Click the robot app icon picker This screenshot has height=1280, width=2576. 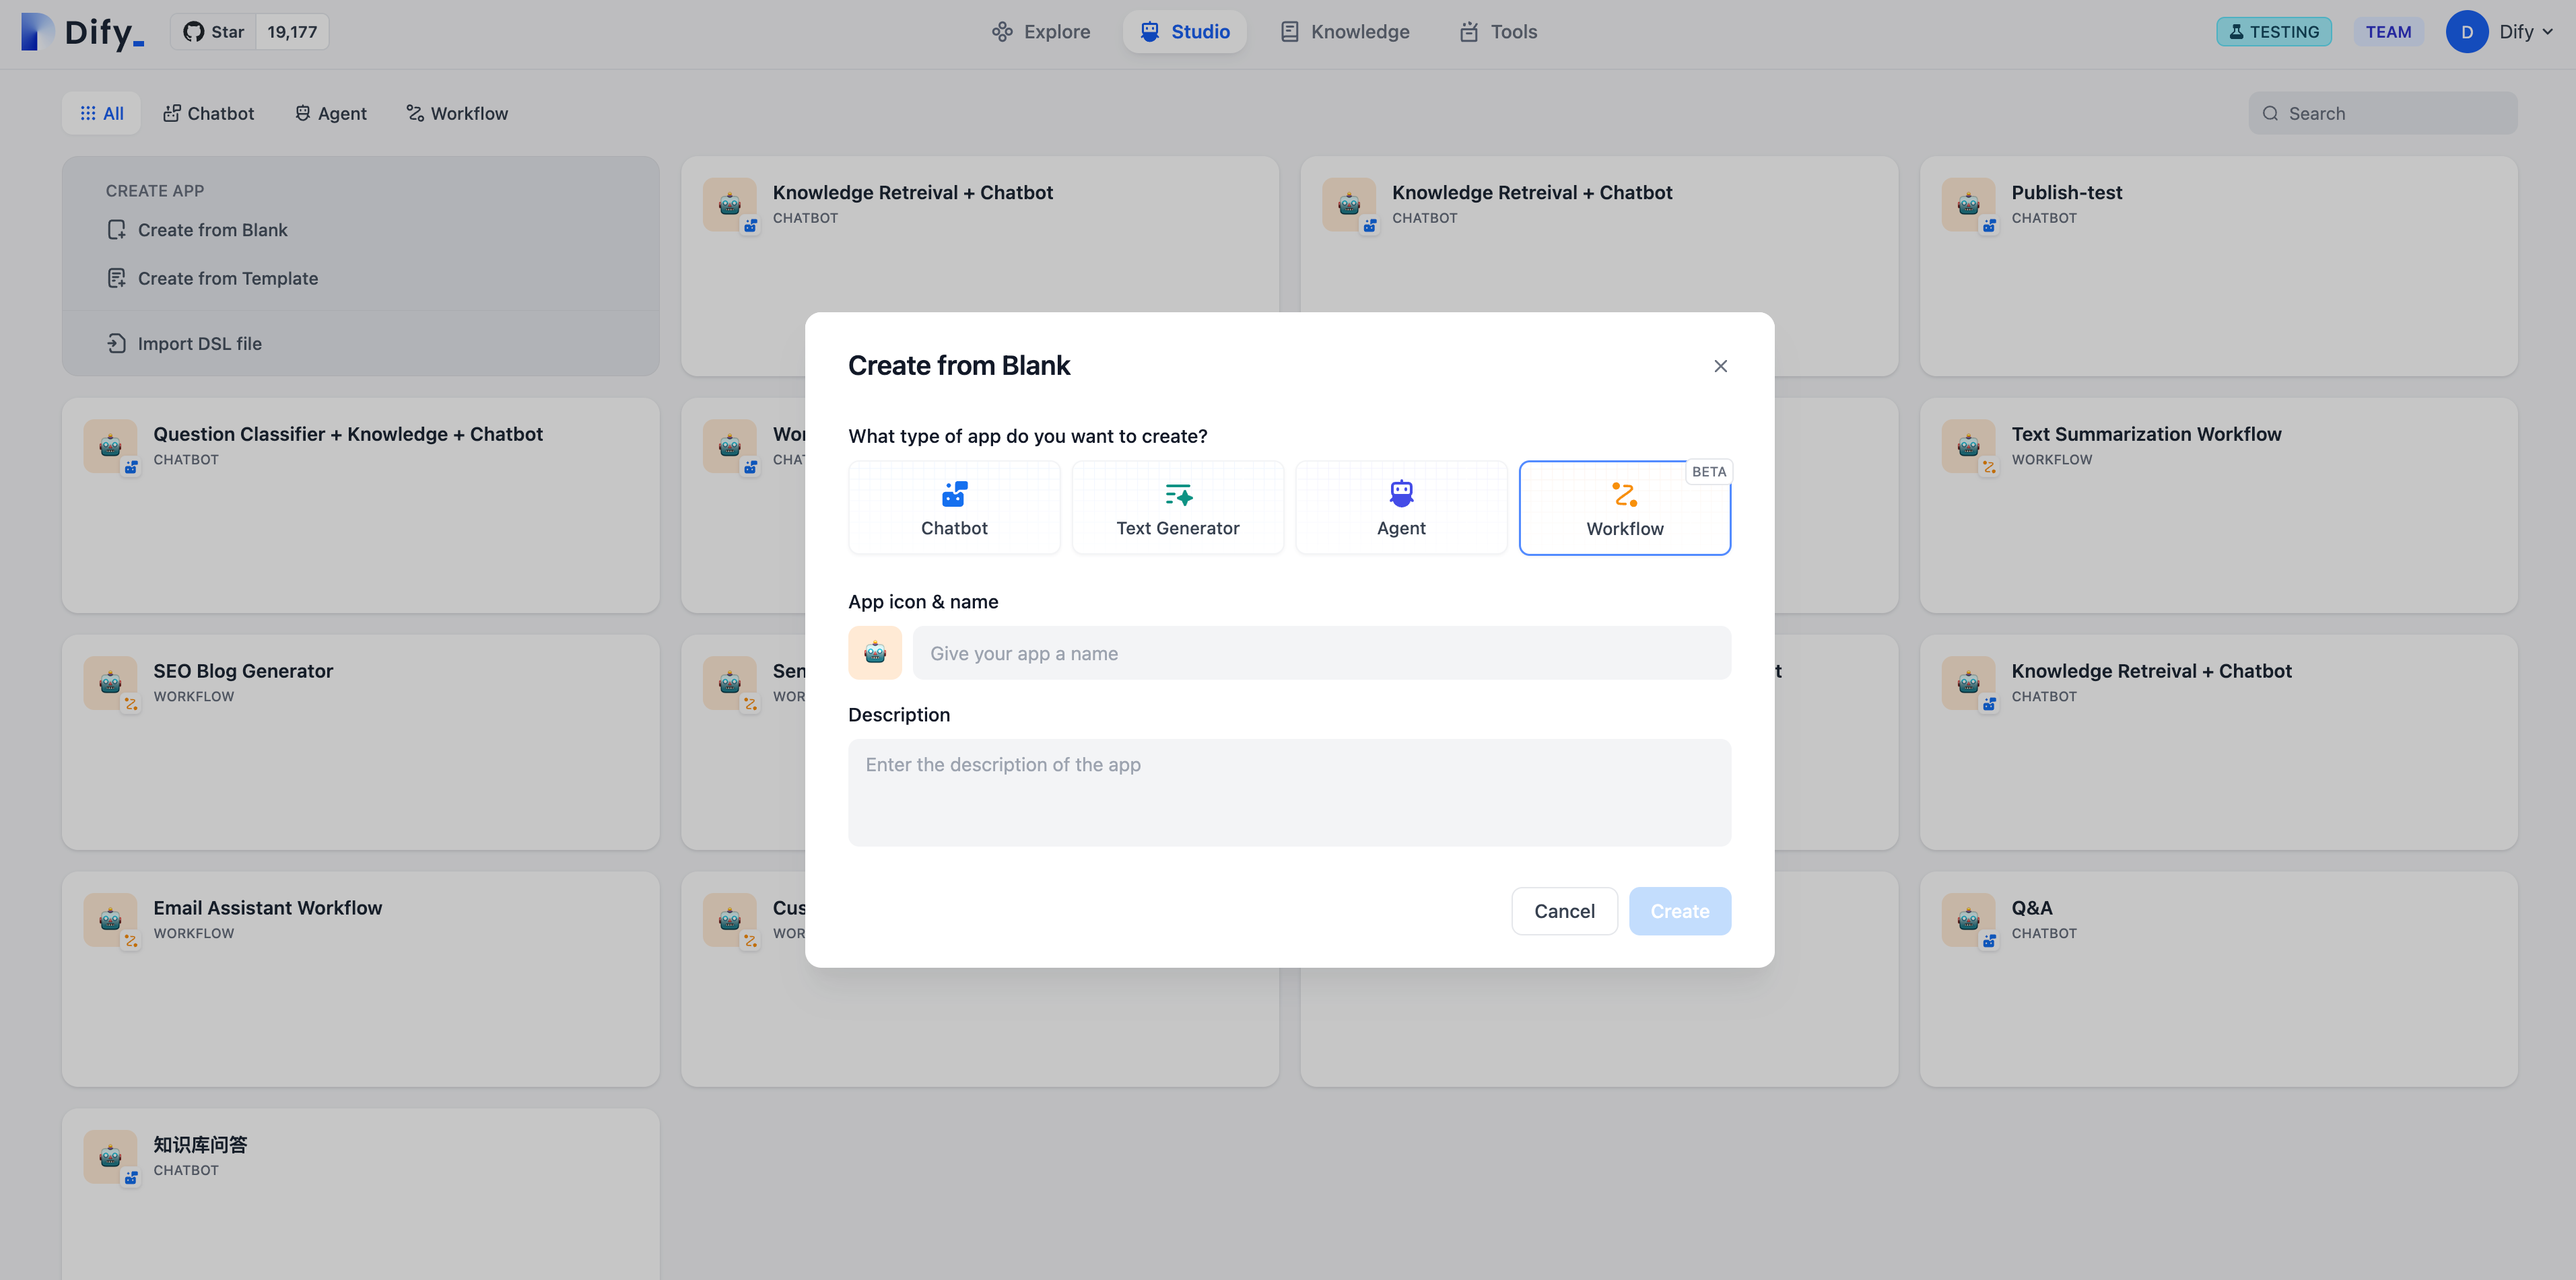coord(874,653)
